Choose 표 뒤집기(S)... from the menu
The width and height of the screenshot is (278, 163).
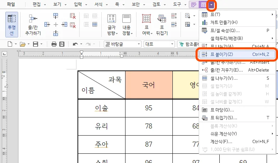coord(237,118)
